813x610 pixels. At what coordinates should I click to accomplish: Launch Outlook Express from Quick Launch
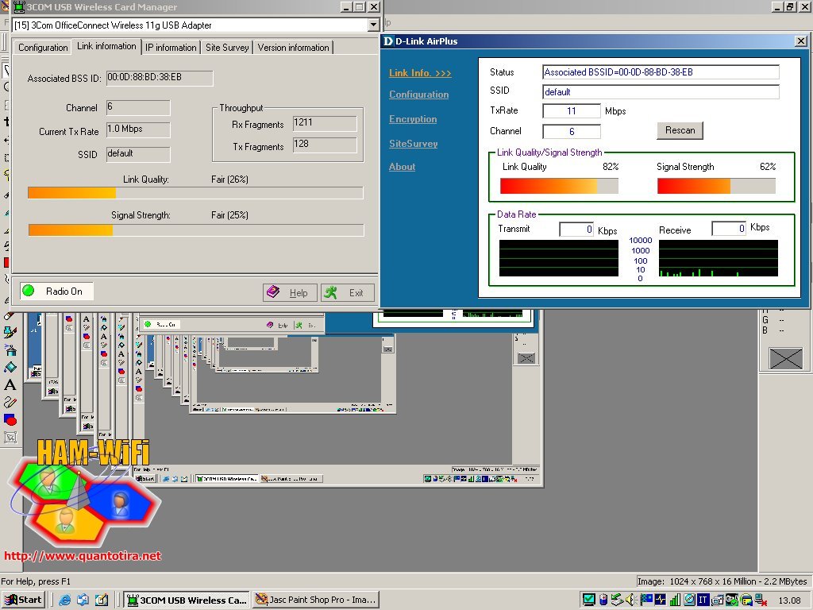click(83, 600)
